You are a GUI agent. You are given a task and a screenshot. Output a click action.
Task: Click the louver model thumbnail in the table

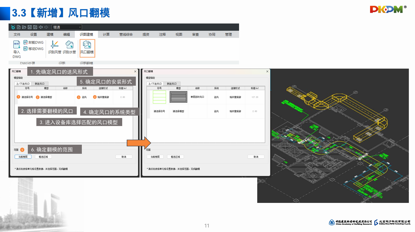(178, 97)
